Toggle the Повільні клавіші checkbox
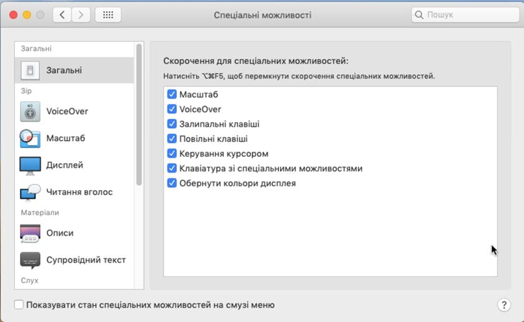 pyautogui.click(x=172, y=139)
